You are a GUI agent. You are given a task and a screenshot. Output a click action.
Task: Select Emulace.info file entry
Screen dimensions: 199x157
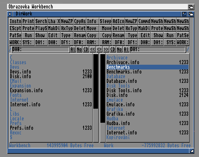point(121,105)
